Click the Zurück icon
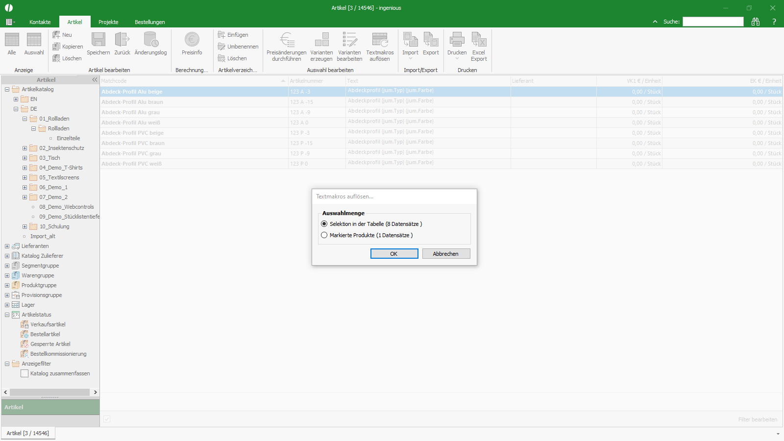The width and height of the screenshot is (784, 441). pyautogui.click(x=122, y=40)
